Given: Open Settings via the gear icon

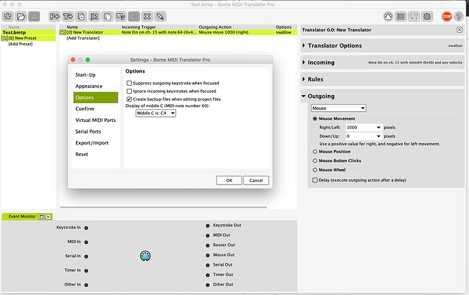Looking at the screenshot, I should (427, 16).
